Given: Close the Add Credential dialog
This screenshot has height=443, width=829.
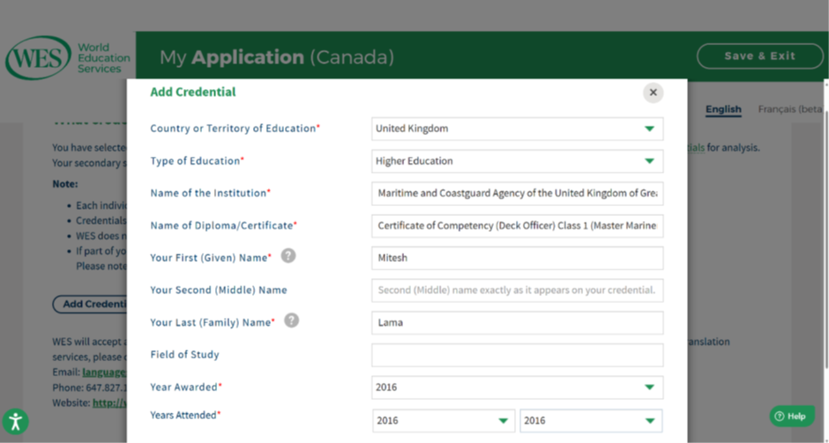Looking at the screenshot, I should pos(653,92).
